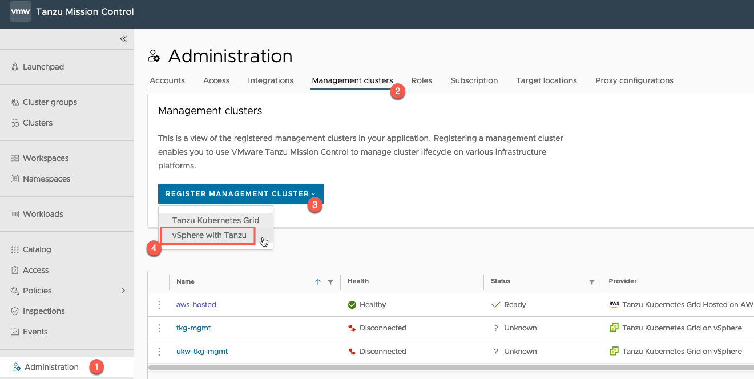
Task: Click the Cluster groups icon
Action: pyautogui.click(x=15, y=102)
